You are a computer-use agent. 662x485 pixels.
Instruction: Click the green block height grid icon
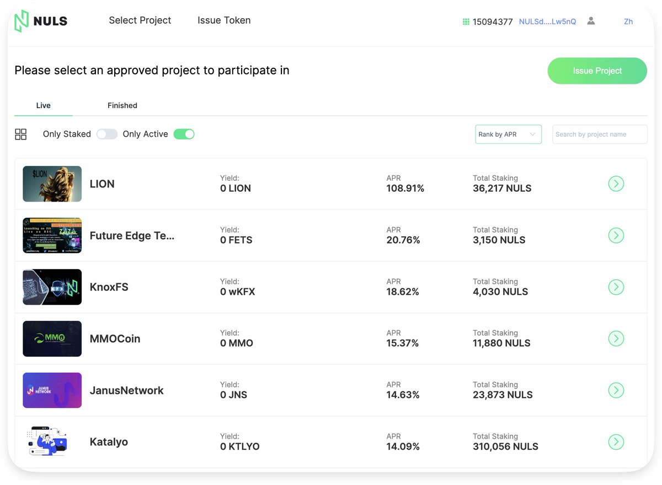(466, 21)
